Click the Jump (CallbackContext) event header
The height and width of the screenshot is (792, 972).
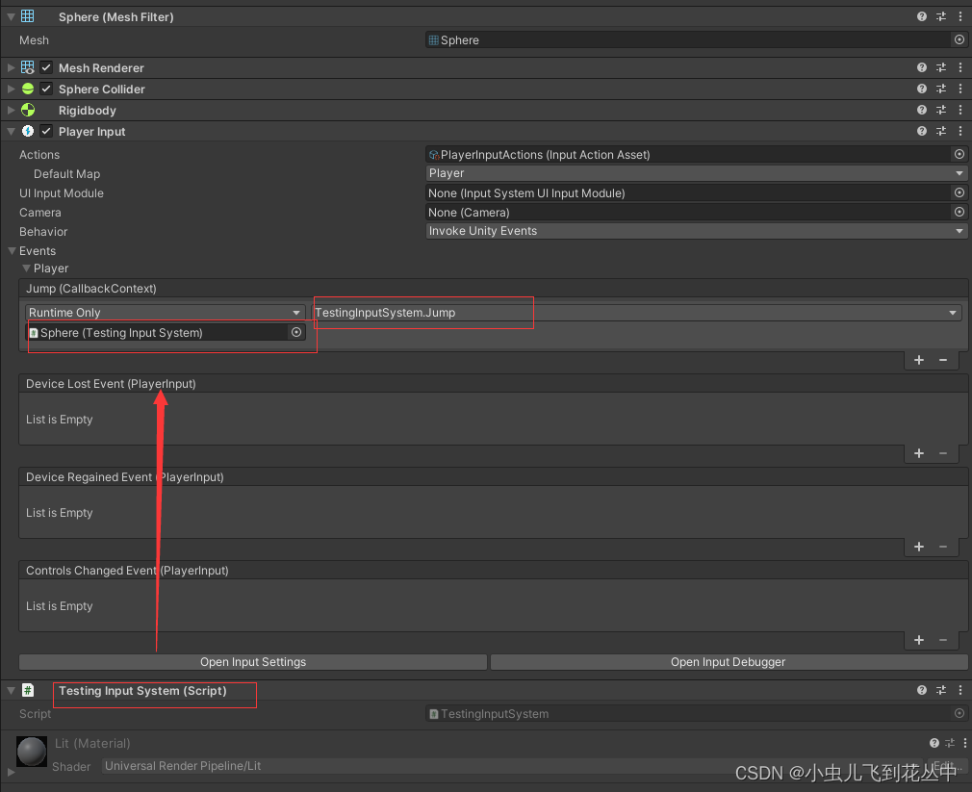(x=494, y=288)
